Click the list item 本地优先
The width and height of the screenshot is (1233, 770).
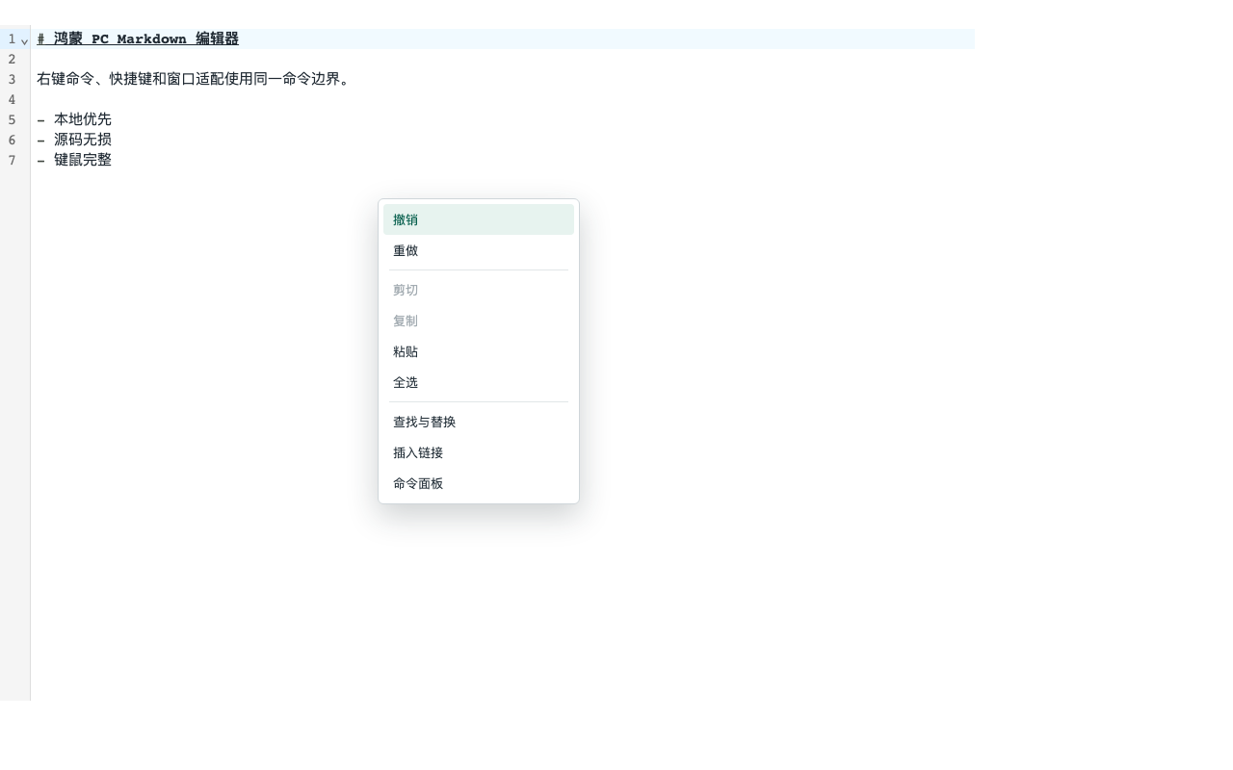pos(83,119)
